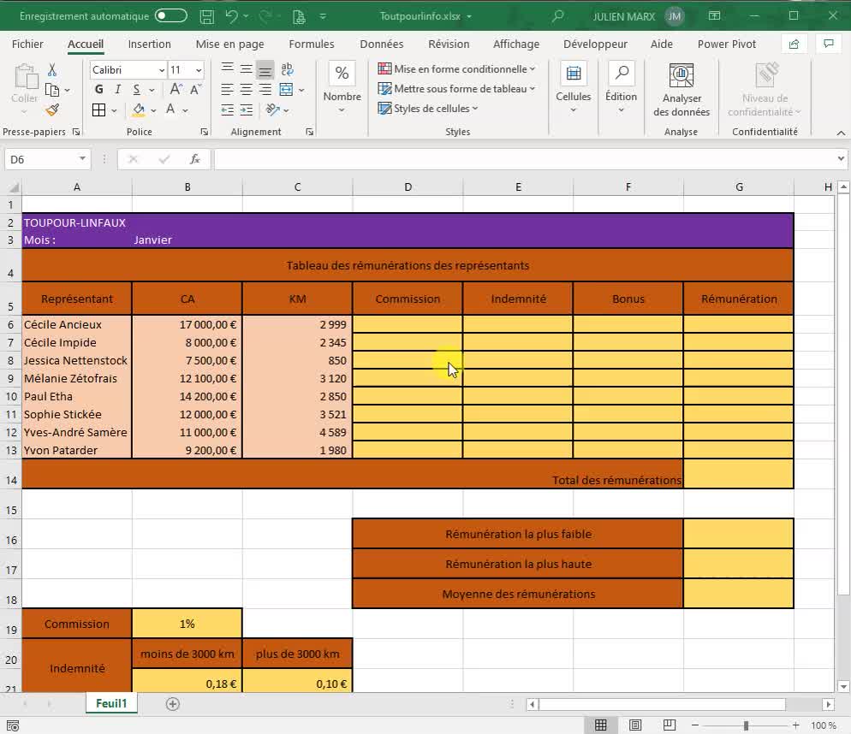
Task: Click the Save icon in the title bar
Action: 206,16
